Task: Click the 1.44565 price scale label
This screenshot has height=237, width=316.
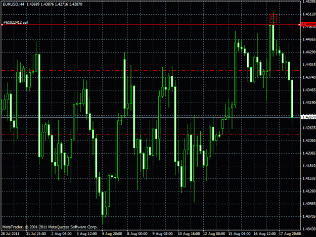Action: pyautogui.click(x=309, y=39)
